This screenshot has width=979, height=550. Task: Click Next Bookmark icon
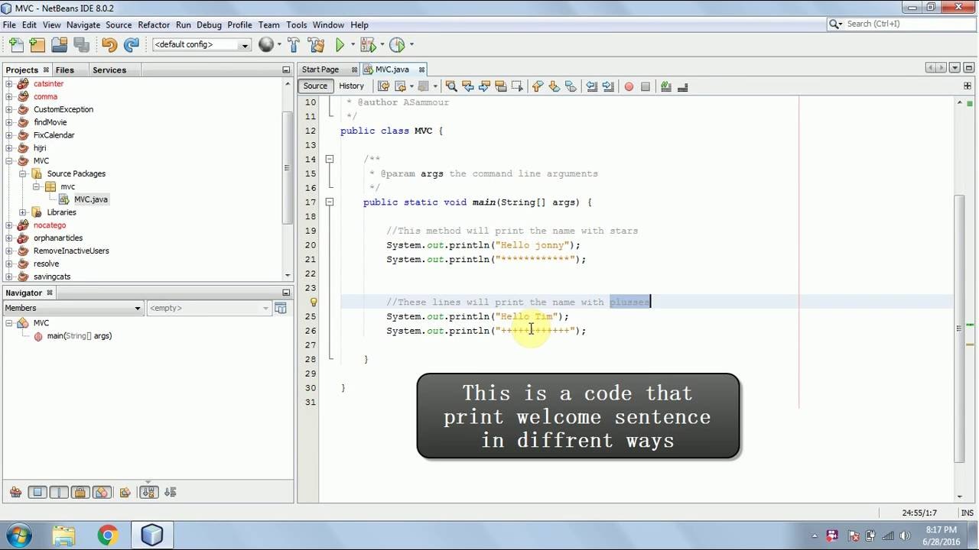coord(554,86)
